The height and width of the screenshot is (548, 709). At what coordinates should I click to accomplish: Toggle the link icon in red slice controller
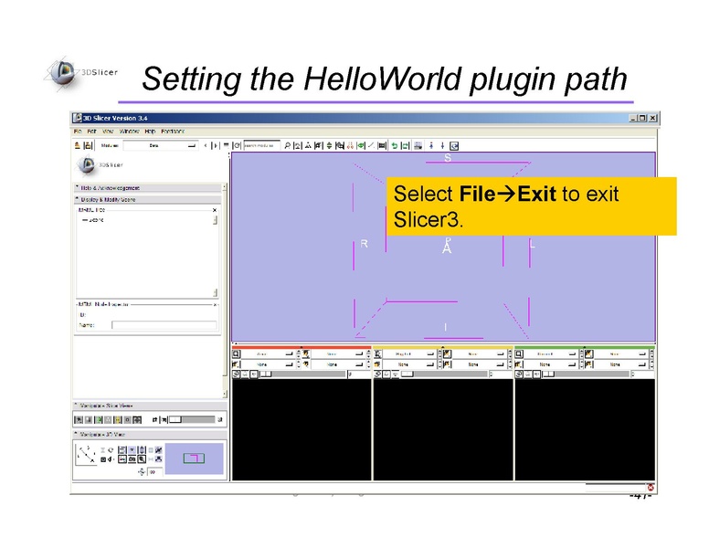tap(236, 374)
